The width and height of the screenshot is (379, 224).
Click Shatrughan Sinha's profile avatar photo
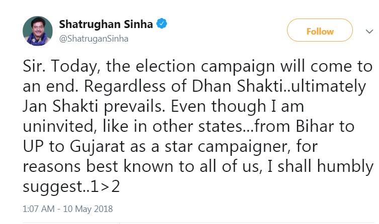pos(37,31)
